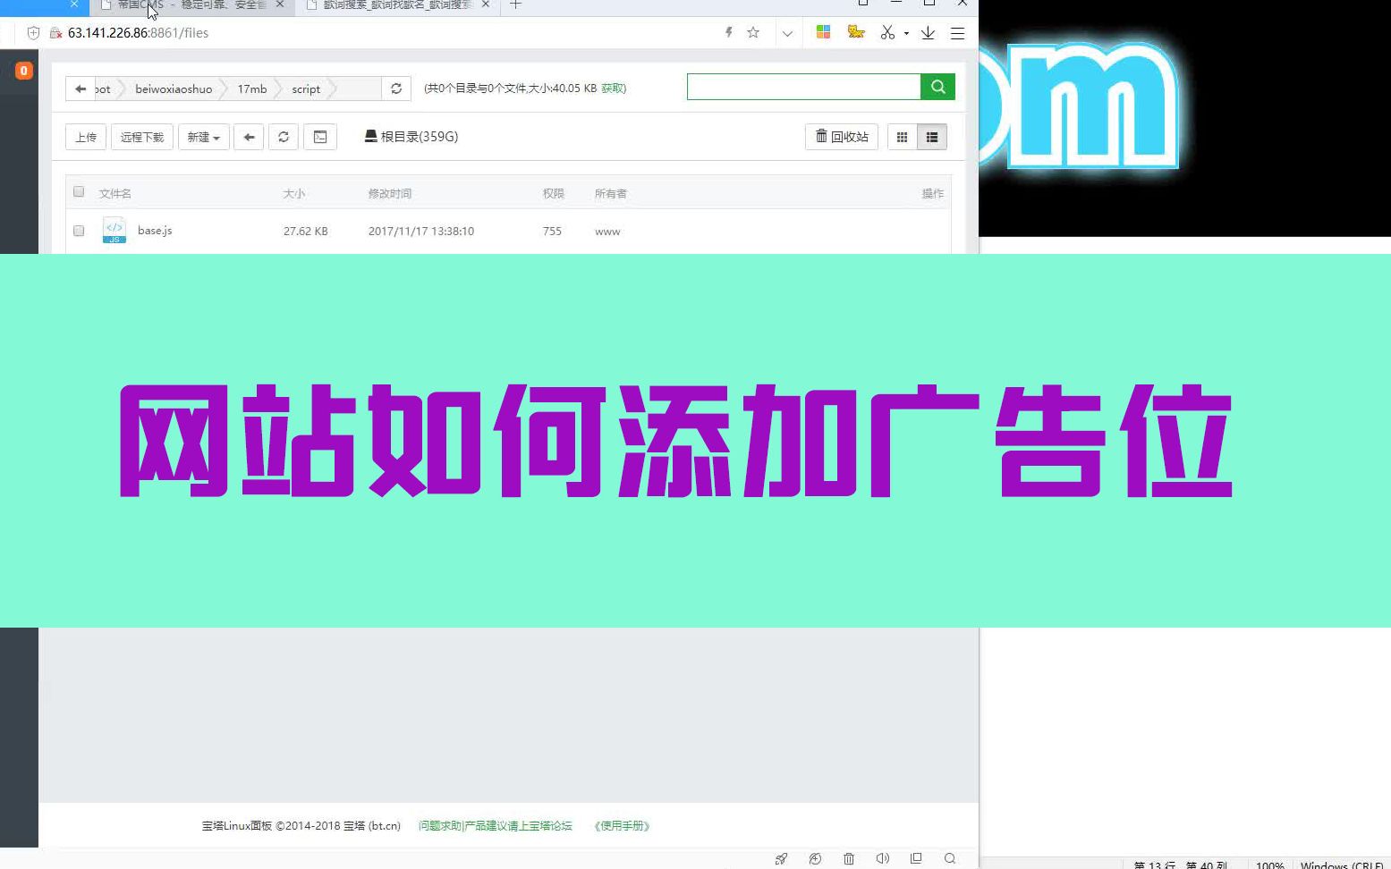Refresh the file list via toolbar icon
This screenshot has height=869, width=1391.
tap(284, 137)
